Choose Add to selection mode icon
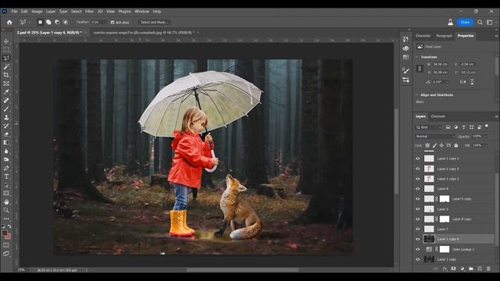The width and height of the screenshot is (500, 281). [48, 23]
